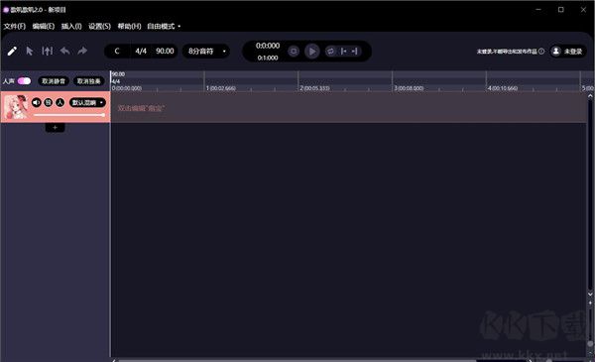Toggle loop playback icon
The width and height of the screenshot is (595, 362).
330,52
